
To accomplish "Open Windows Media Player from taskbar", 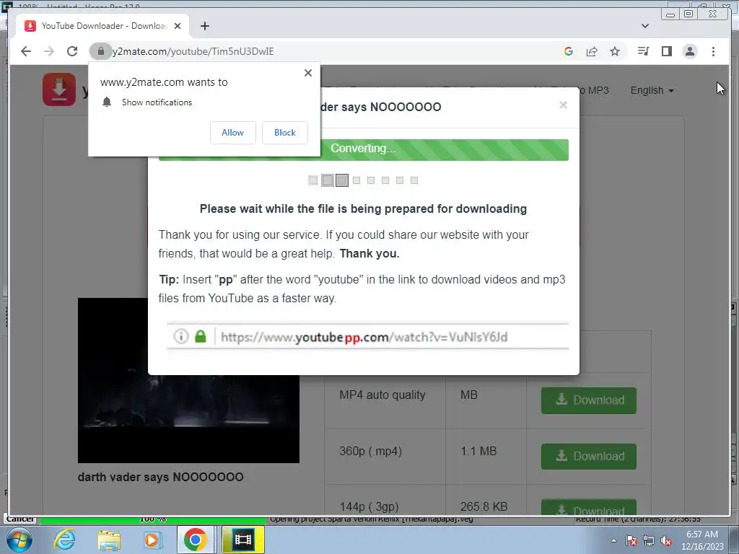I will tap(152, 540).
